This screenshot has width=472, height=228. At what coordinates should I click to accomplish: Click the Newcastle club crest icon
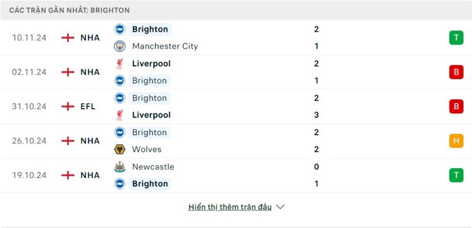point(120,166)
